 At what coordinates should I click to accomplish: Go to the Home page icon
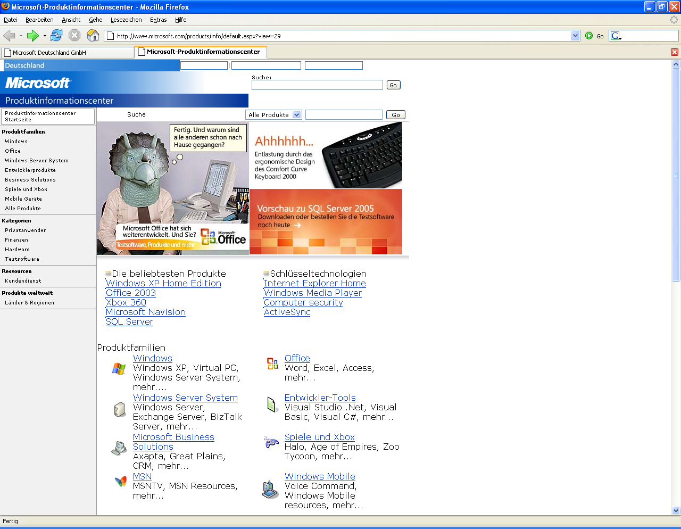pyautogui.click(x=93, y=36)
